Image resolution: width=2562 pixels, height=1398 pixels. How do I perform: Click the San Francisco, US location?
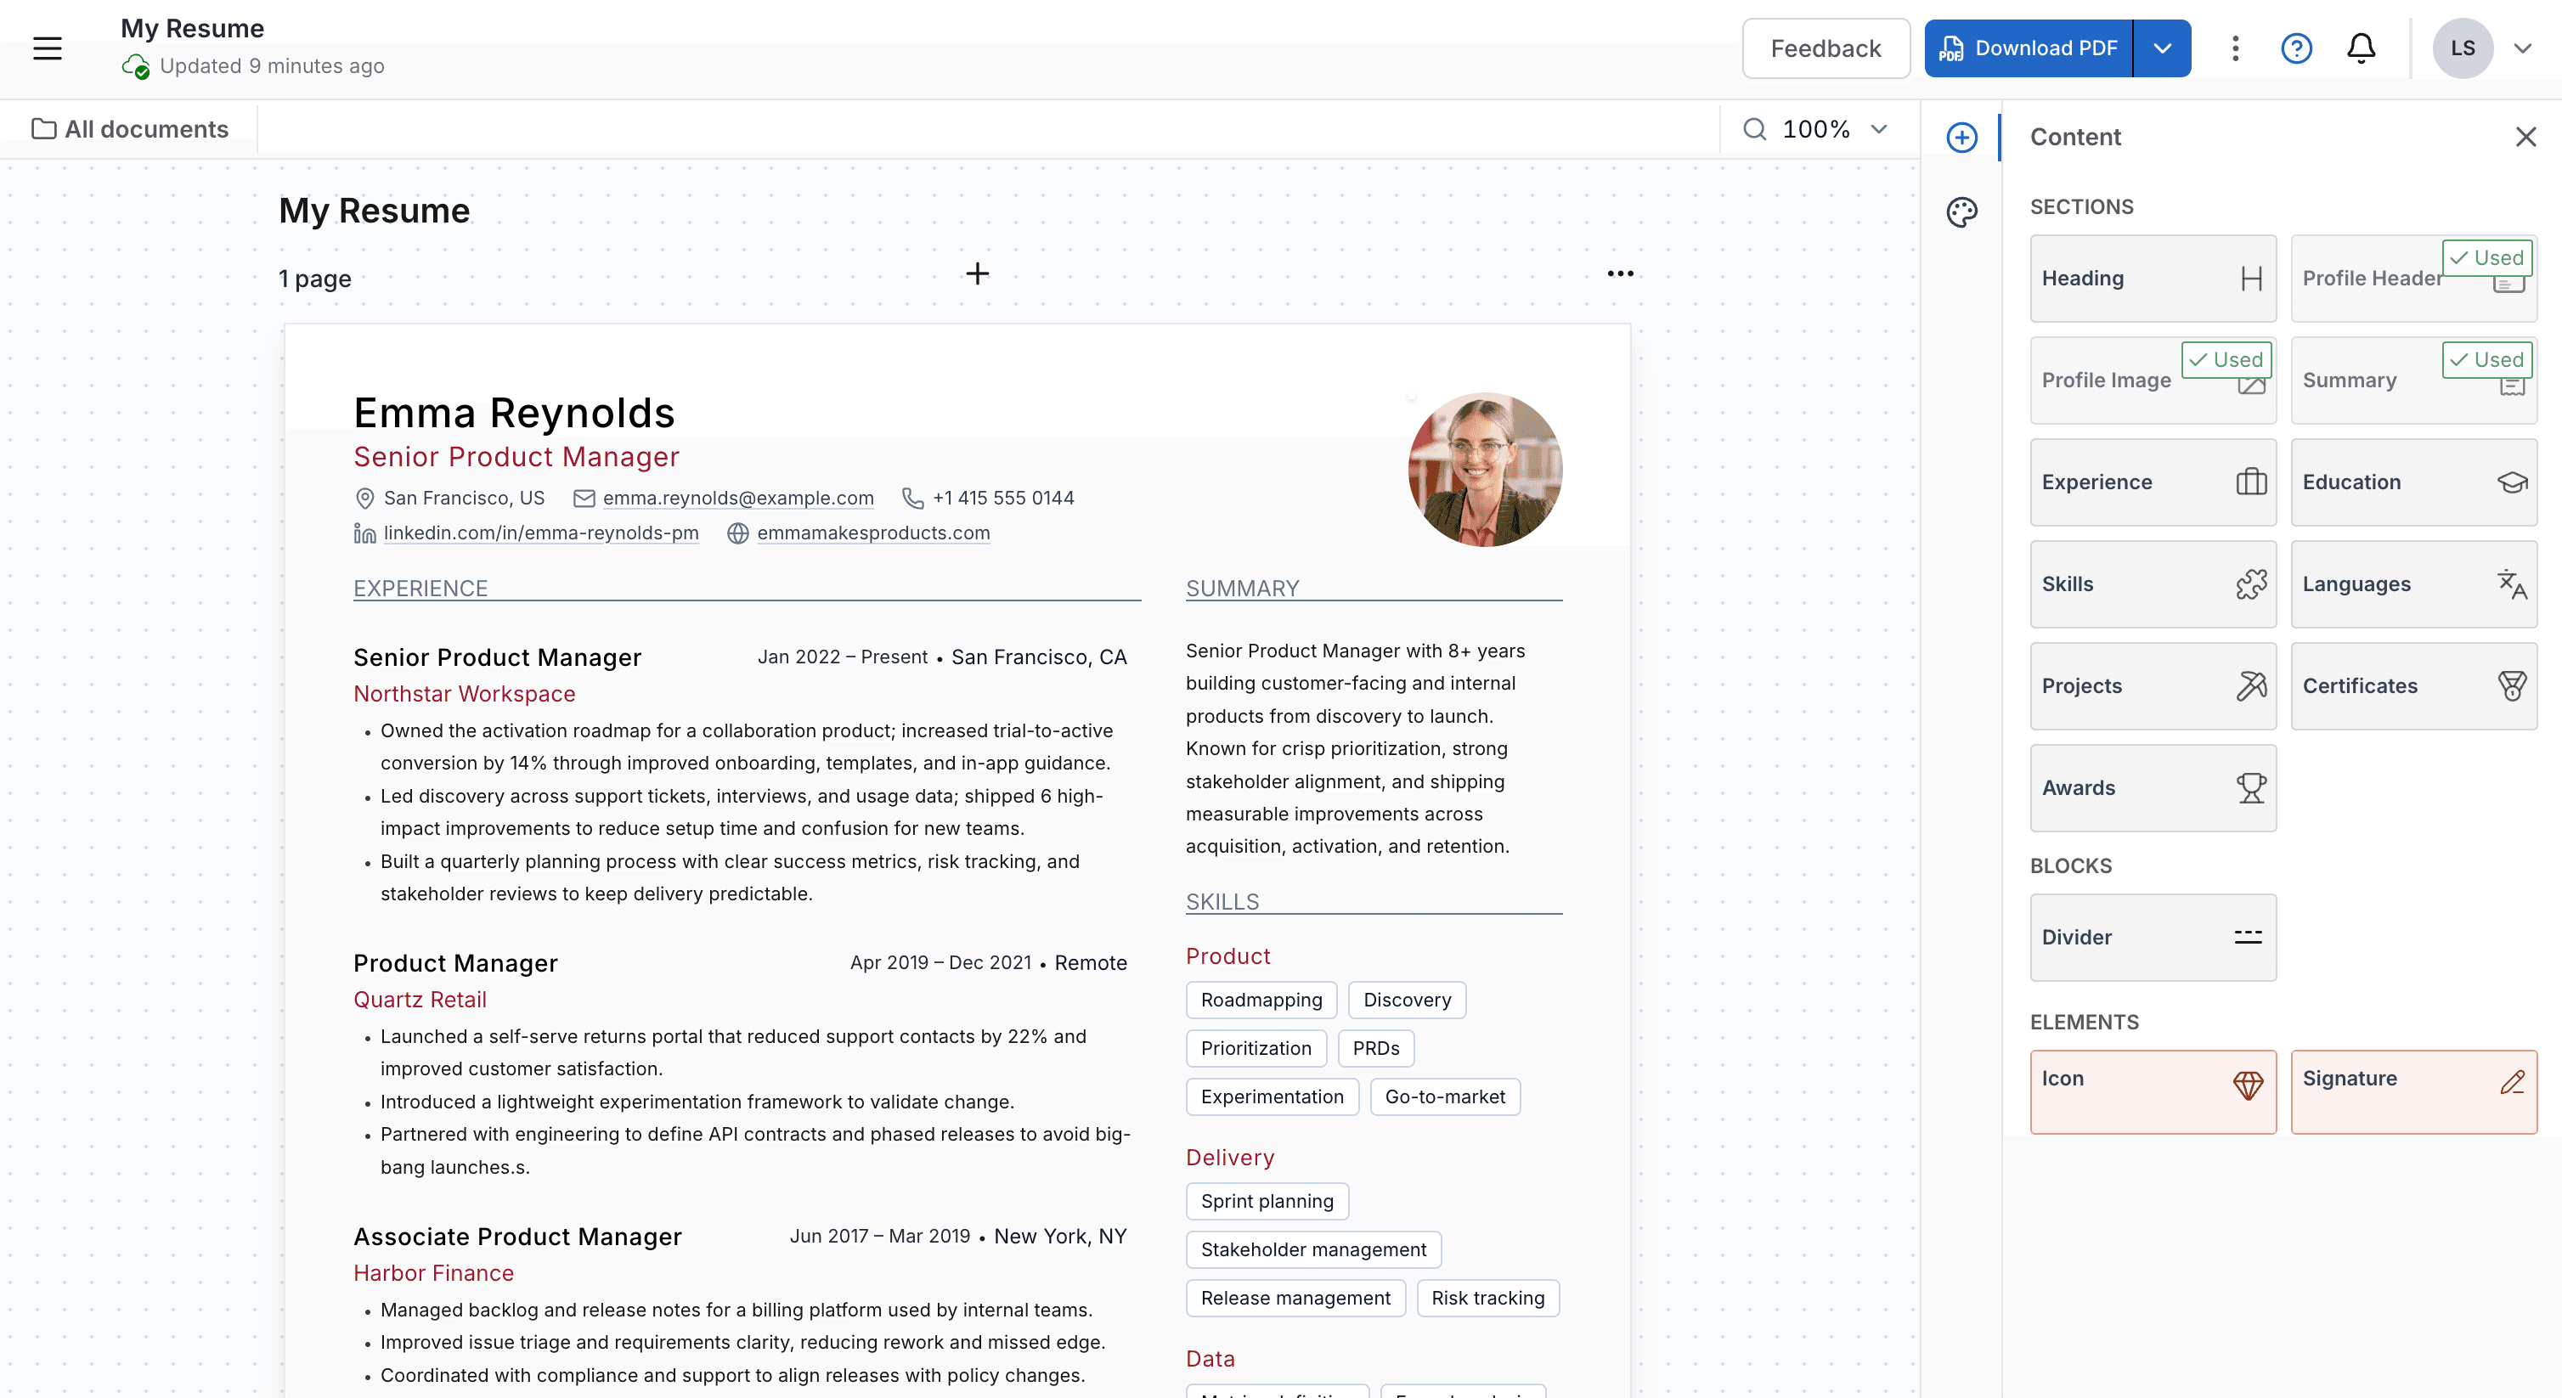[464, 499]
